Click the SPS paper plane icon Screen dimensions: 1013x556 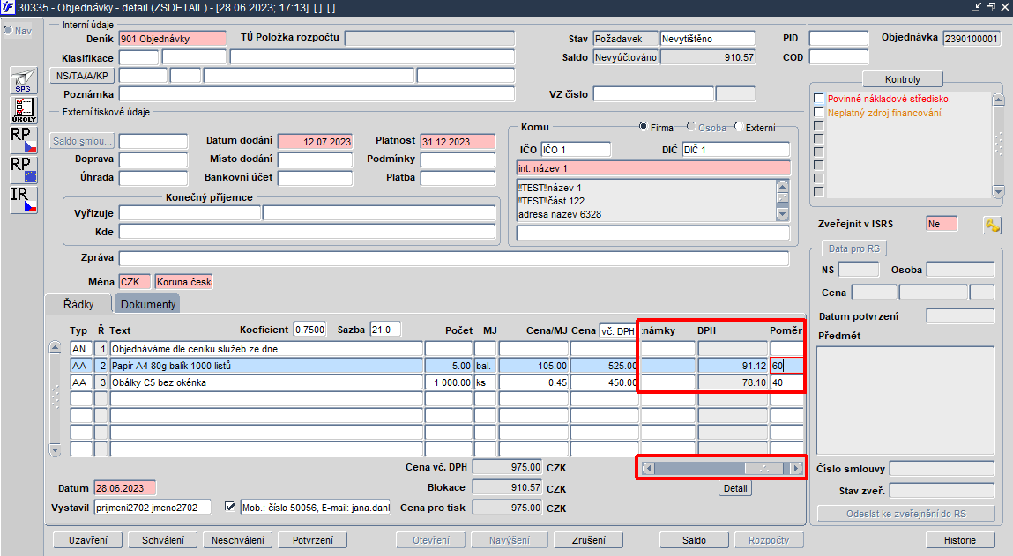24,80
